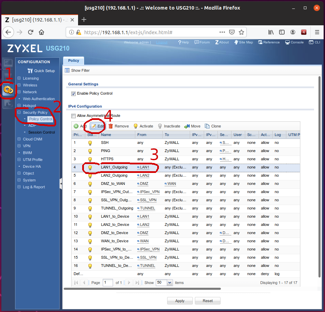
Task: Remove the selected policy rule
Action: [118, 126]
